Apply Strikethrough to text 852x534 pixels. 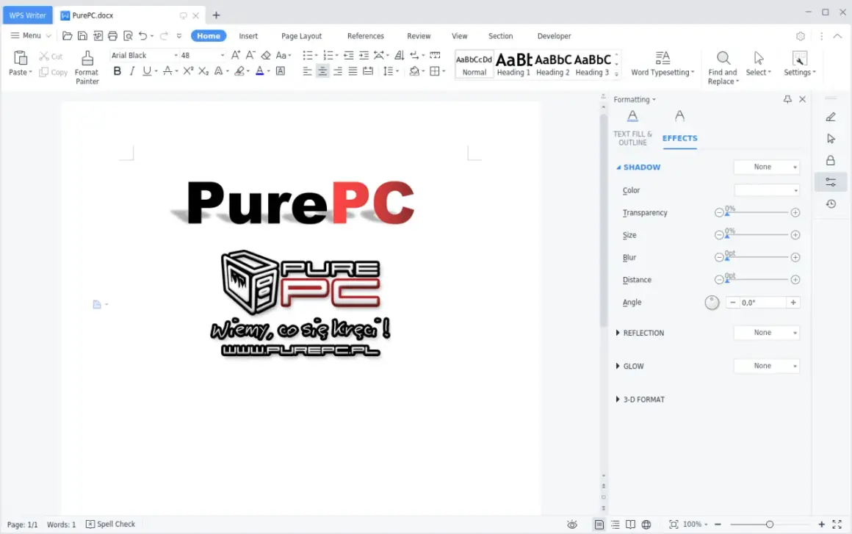pyautogui.click(x=168, y=71)
